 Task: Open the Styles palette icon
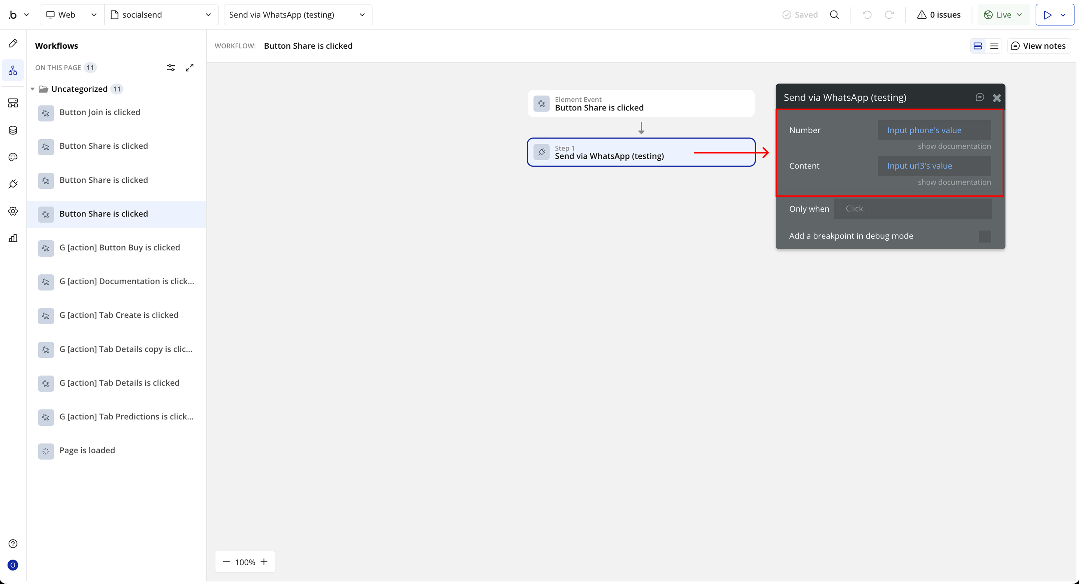click(x=13, y=157)
